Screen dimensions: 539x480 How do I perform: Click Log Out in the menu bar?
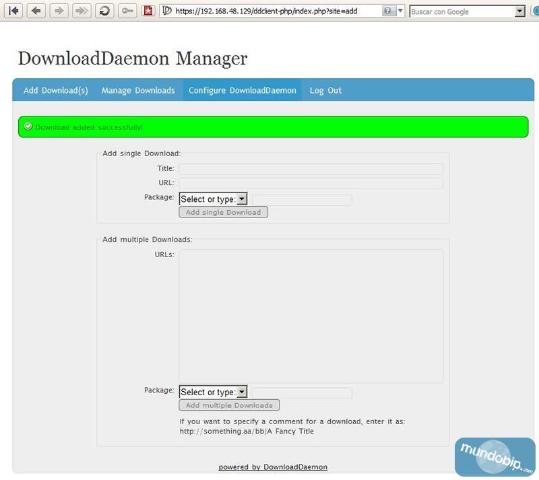click(x=325, y=90)
